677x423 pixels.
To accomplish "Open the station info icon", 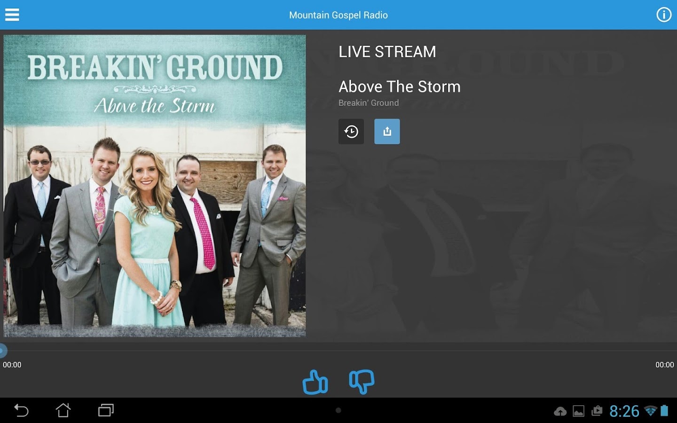I will click(x=664, y=15).
